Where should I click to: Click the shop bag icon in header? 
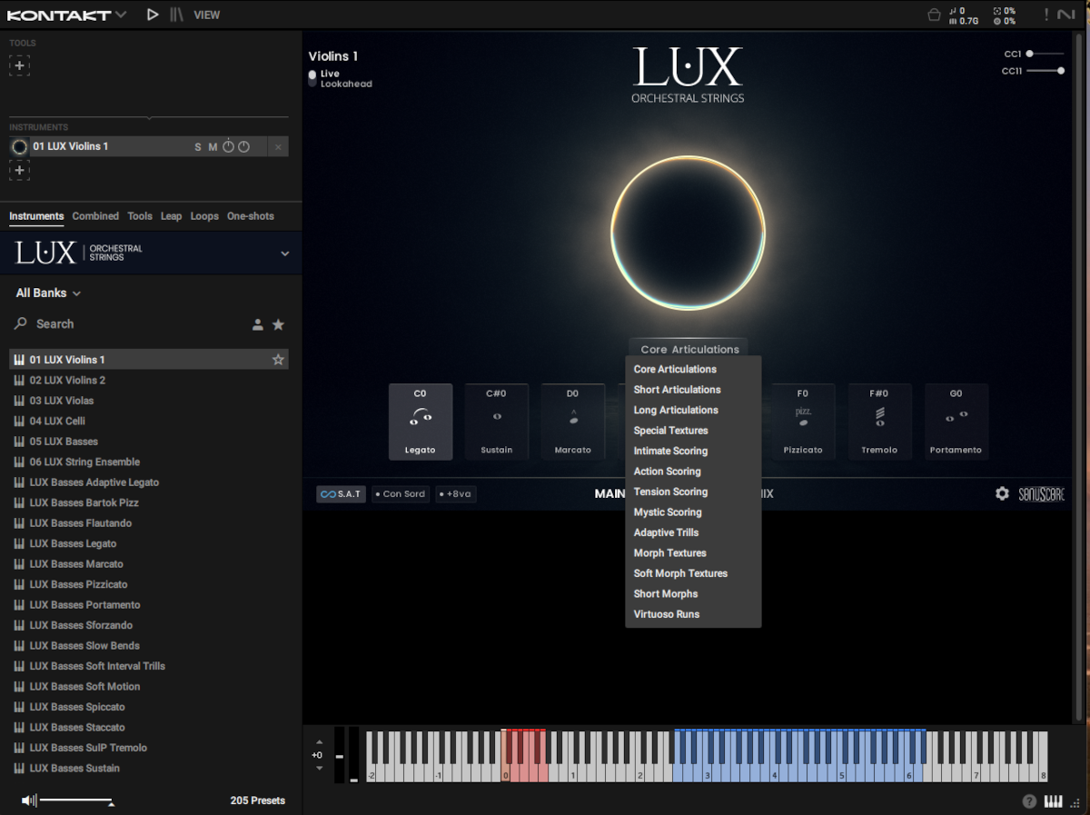(x=934, y=15)
